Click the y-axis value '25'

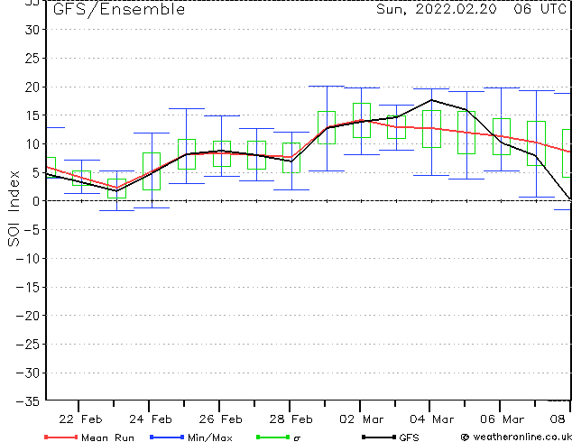[x=32, y=59]
